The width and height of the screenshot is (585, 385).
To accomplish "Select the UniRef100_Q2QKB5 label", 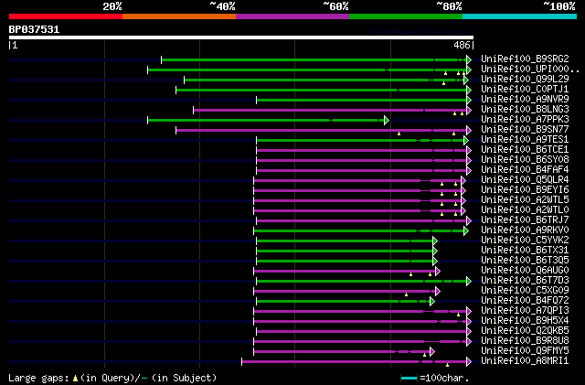I will (x=525, y=331).
